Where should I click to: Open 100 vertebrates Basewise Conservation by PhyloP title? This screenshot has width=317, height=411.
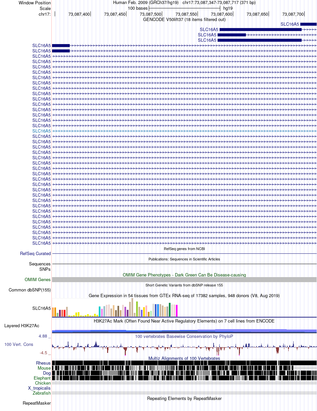pos(184,336)
